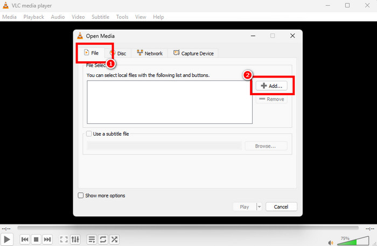The image size is (377, 246).
Task: Click elapsed time label on the left
Action: pos(6,229)
